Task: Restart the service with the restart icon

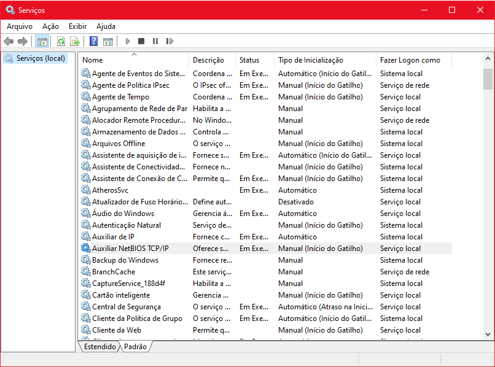Action: [170, 41]
